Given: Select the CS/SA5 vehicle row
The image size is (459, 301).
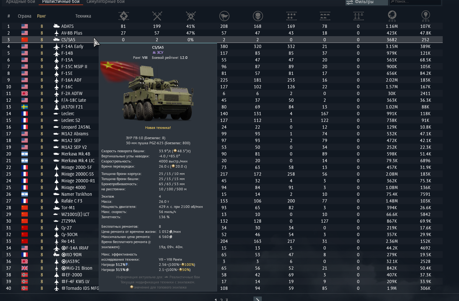Looking at the screenshot, I should pyautogui.click(x=222, y=40).
